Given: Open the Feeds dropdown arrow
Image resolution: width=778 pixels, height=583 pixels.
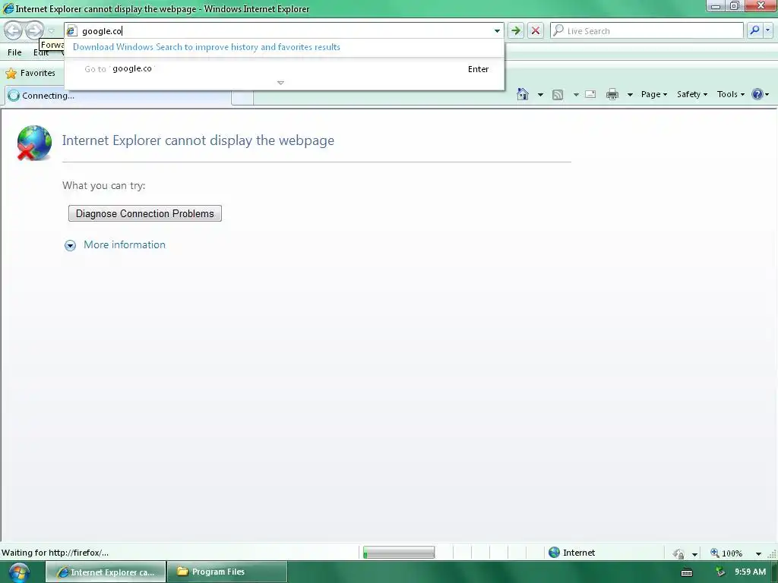Looking at the screenshot, I should [x=576, y=94].
